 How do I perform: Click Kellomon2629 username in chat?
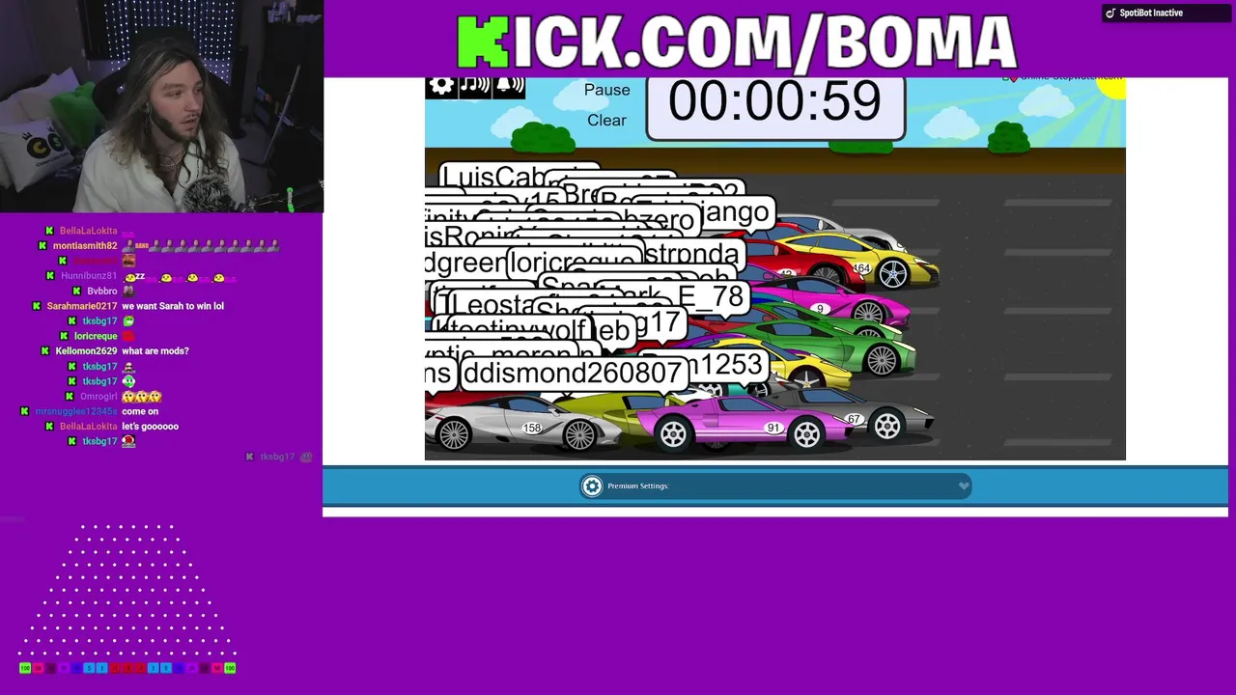point(86,351)
